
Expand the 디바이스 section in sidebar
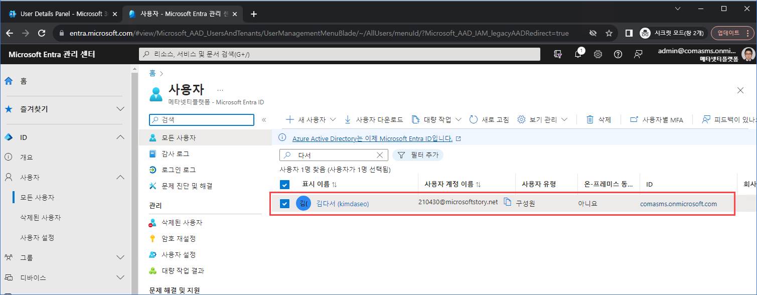point(120,277)
